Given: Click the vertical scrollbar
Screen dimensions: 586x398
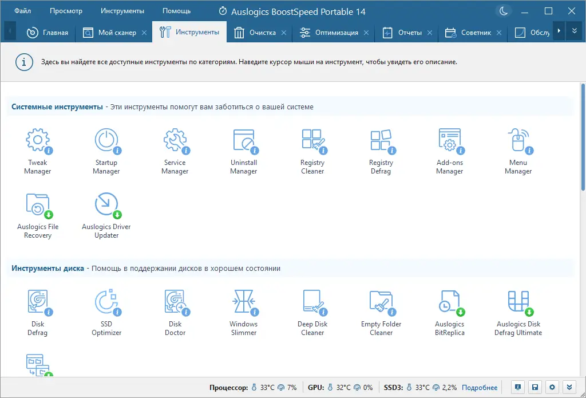Looking at the screenshot, I should [583, 137].
